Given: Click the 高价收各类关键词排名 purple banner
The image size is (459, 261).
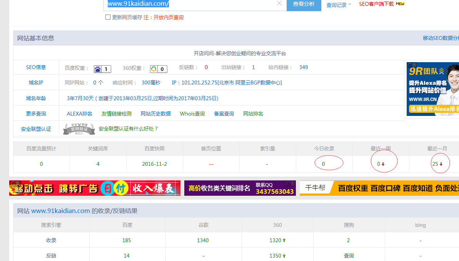Looking at the screenshot, I should (x=240, y=188).
